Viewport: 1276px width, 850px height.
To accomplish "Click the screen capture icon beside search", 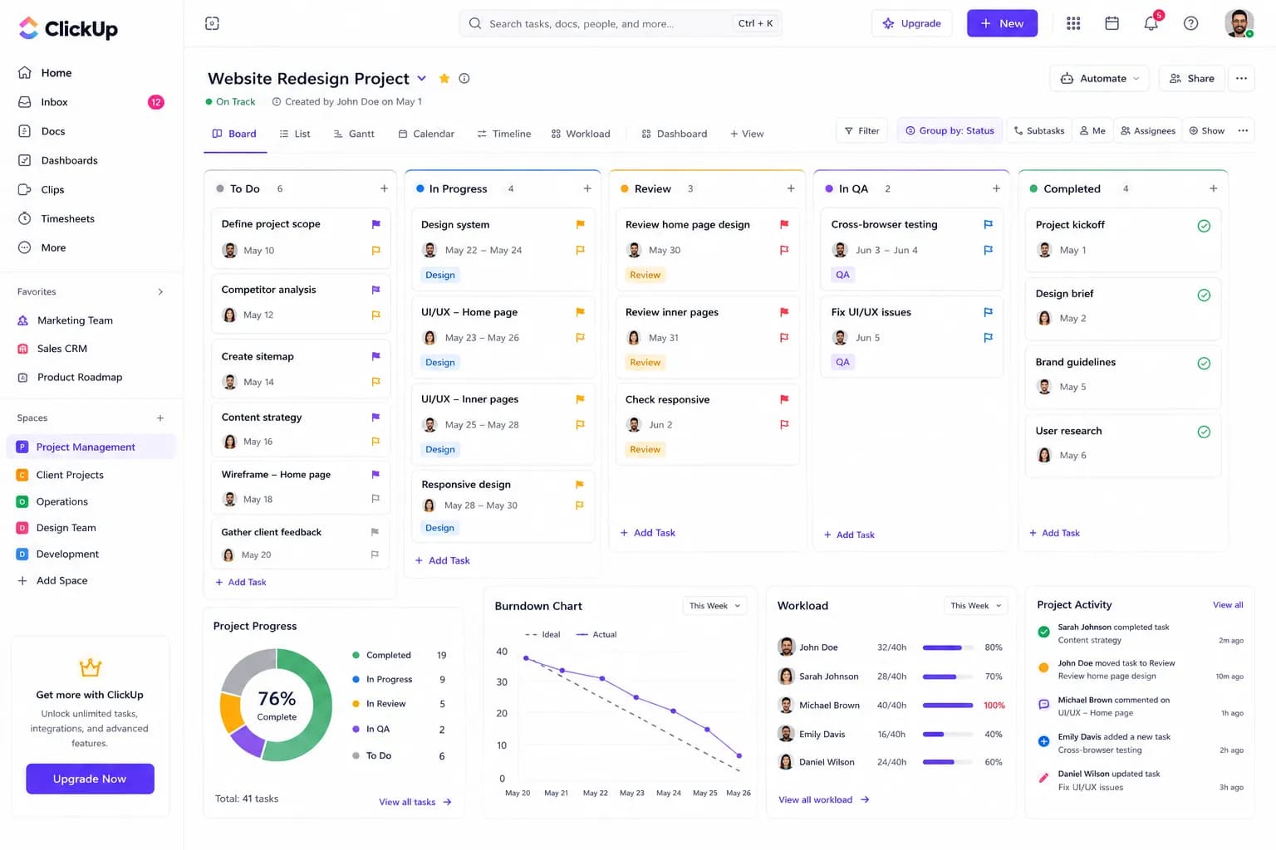I will pyautogui.click(x=212, y=23).
